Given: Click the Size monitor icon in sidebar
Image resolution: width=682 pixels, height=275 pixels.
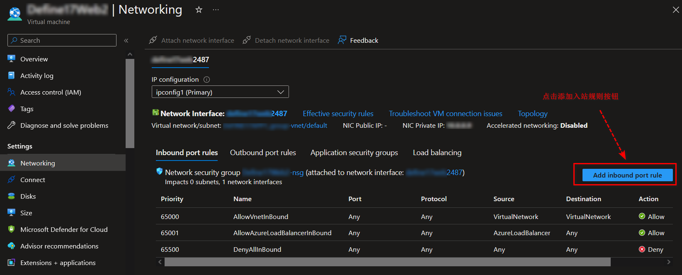Looking at the screenshot, I should tap(12, 213).
